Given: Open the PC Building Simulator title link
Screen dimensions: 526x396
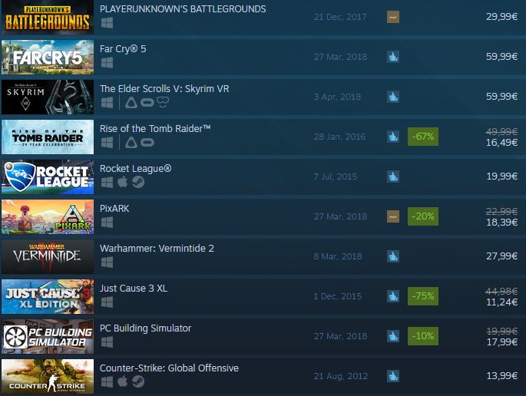Looking at the screenshot, I should [x=145, y=328].
